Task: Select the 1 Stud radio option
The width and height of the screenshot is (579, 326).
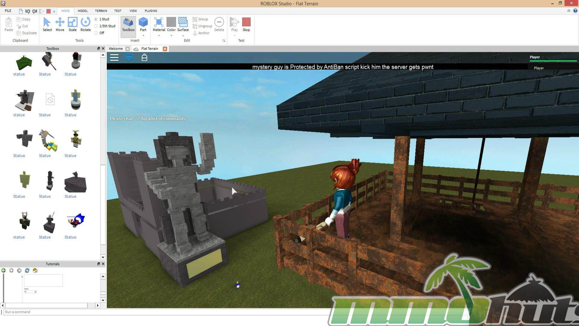Action: click(96, 19)
